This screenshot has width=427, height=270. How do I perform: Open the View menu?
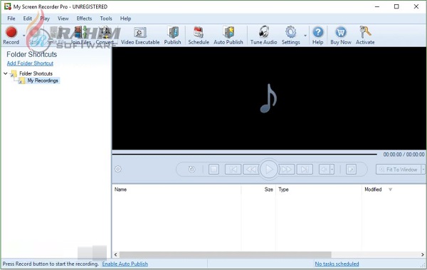point(63,19)
